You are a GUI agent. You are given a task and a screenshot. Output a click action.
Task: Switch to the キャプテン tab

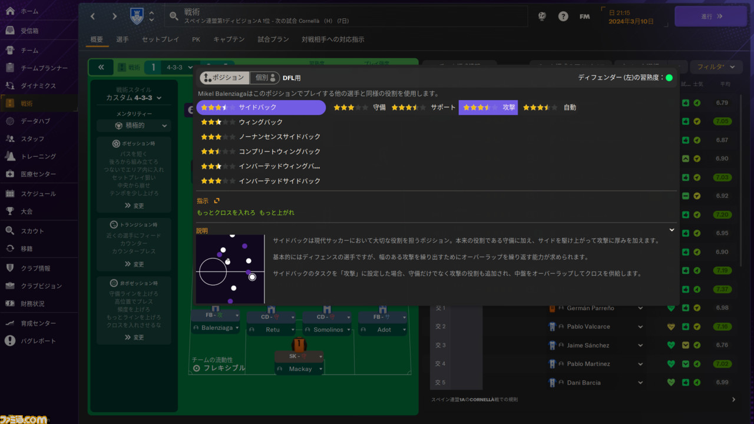(x=229, y=39)
